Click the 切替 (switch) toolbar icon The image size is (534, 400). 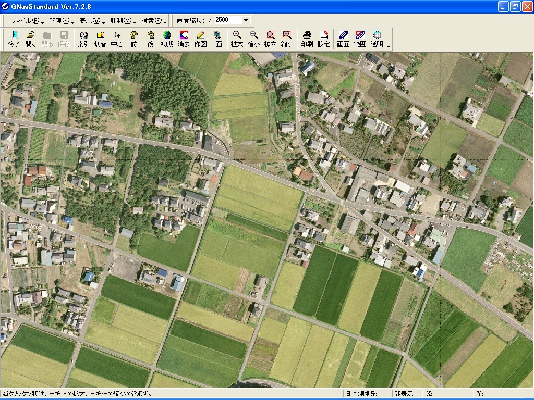[100, 39]
